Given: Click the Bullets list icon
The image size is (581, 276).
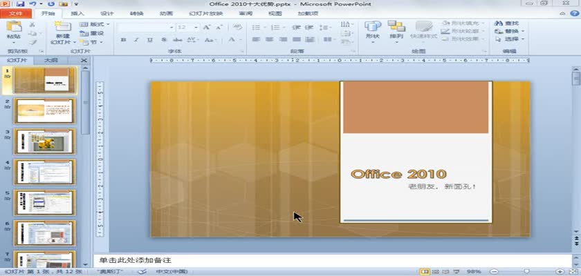Looking at the screenshot, I should (257, 28).
